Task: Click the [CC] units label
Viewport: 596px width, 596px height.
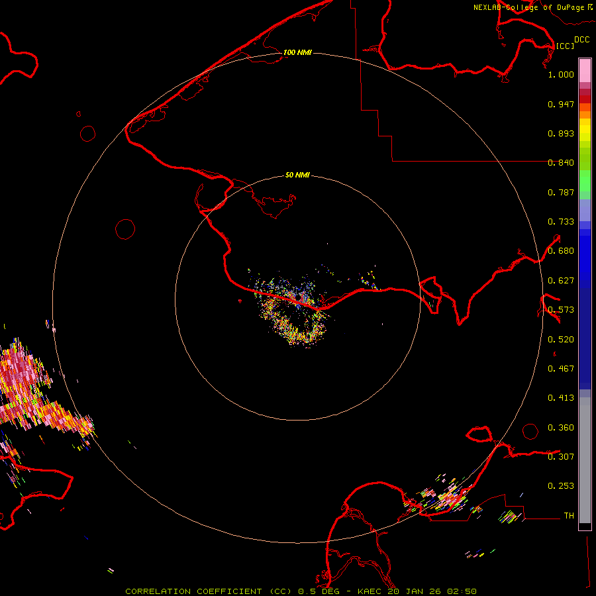Action: point(565,46)
